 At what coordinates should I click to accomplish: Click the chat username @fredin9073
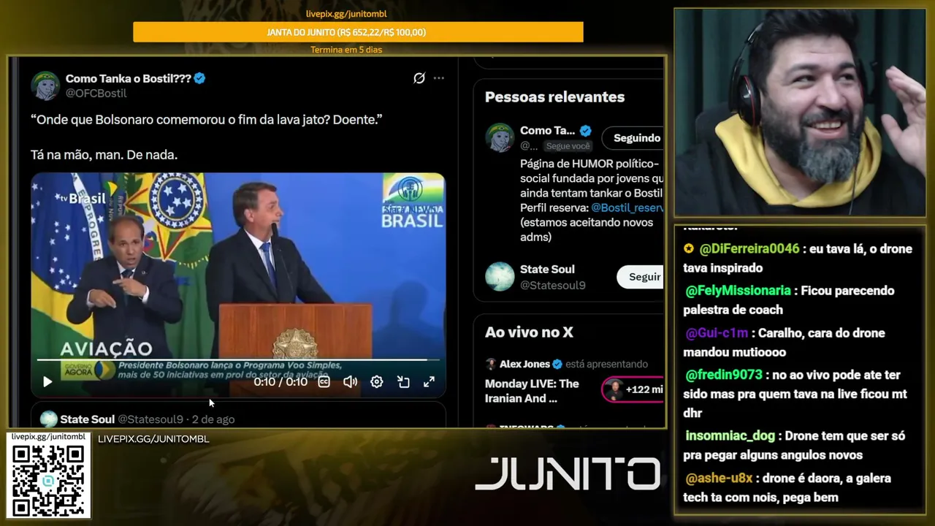click(723, 376)
